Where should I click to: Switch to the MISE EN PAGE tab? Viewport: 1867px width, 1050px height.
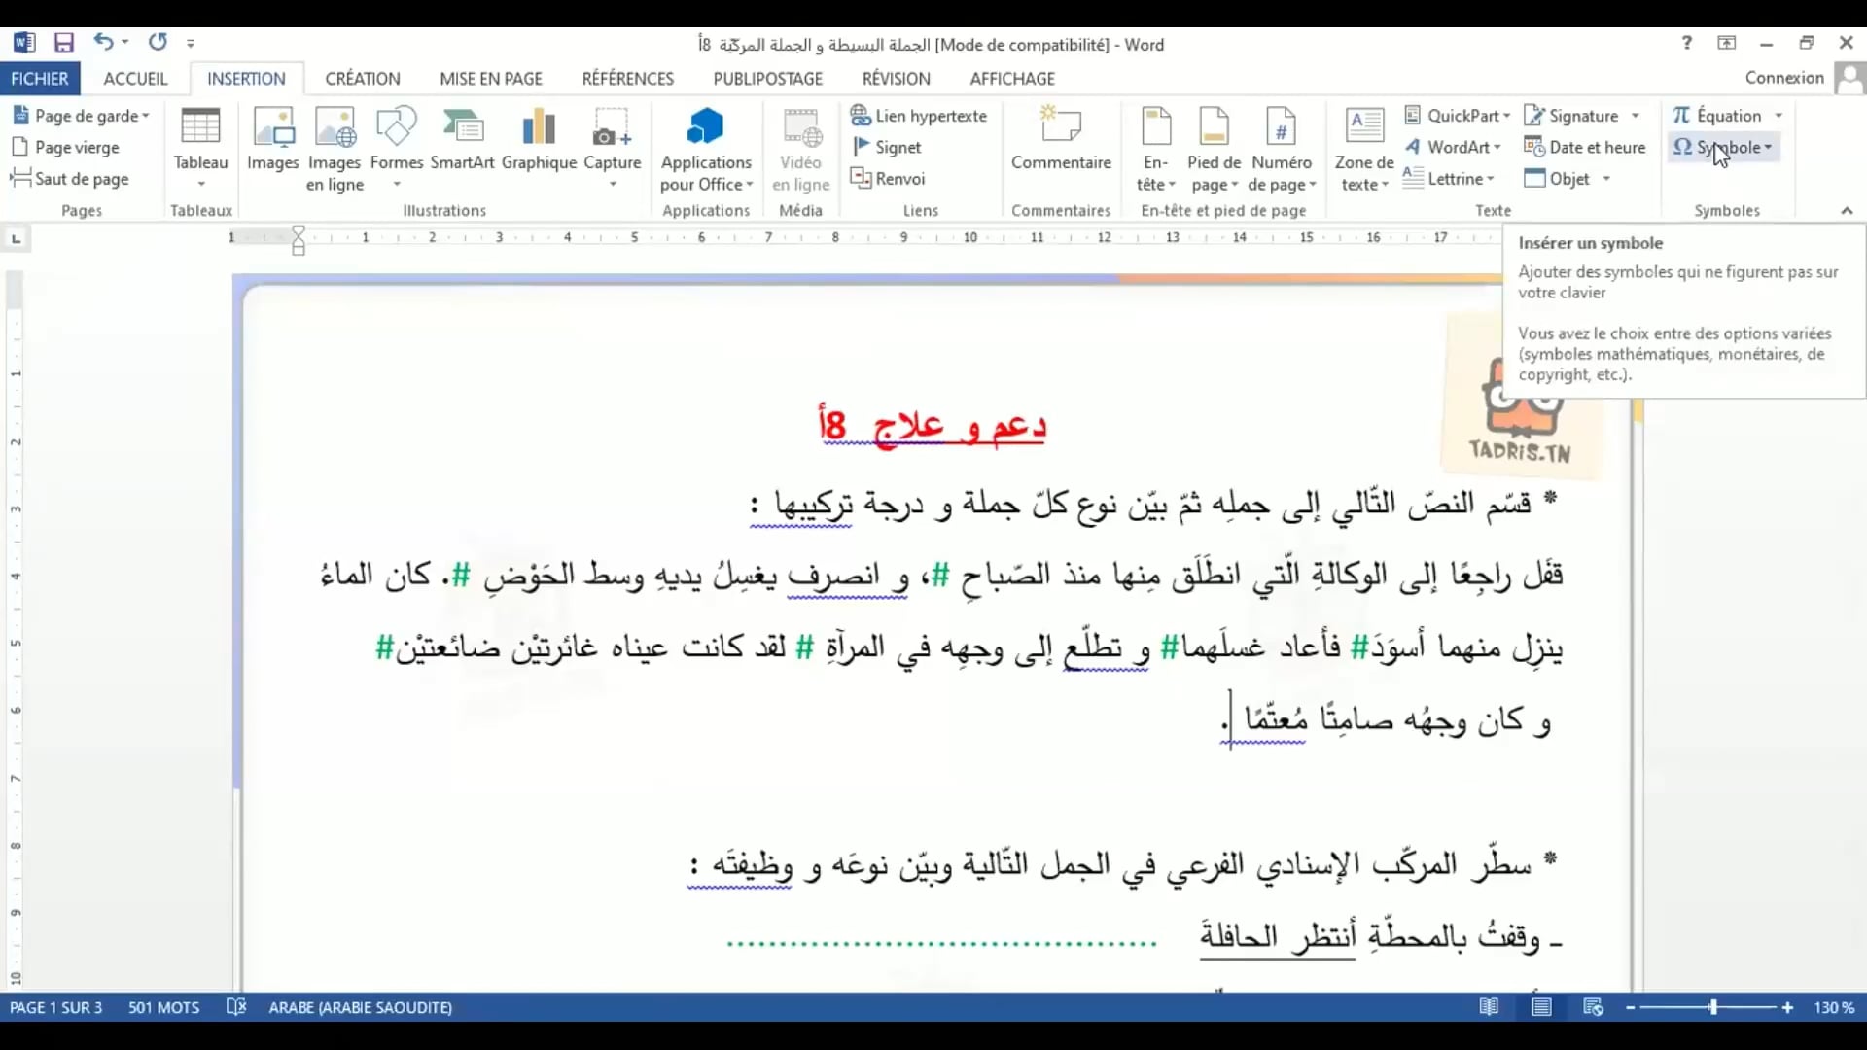(x=490, y=79)
